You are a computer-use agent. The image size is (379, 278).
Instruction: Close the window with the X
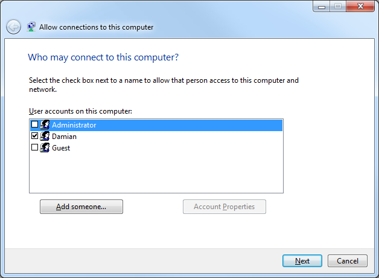(360, 6)
